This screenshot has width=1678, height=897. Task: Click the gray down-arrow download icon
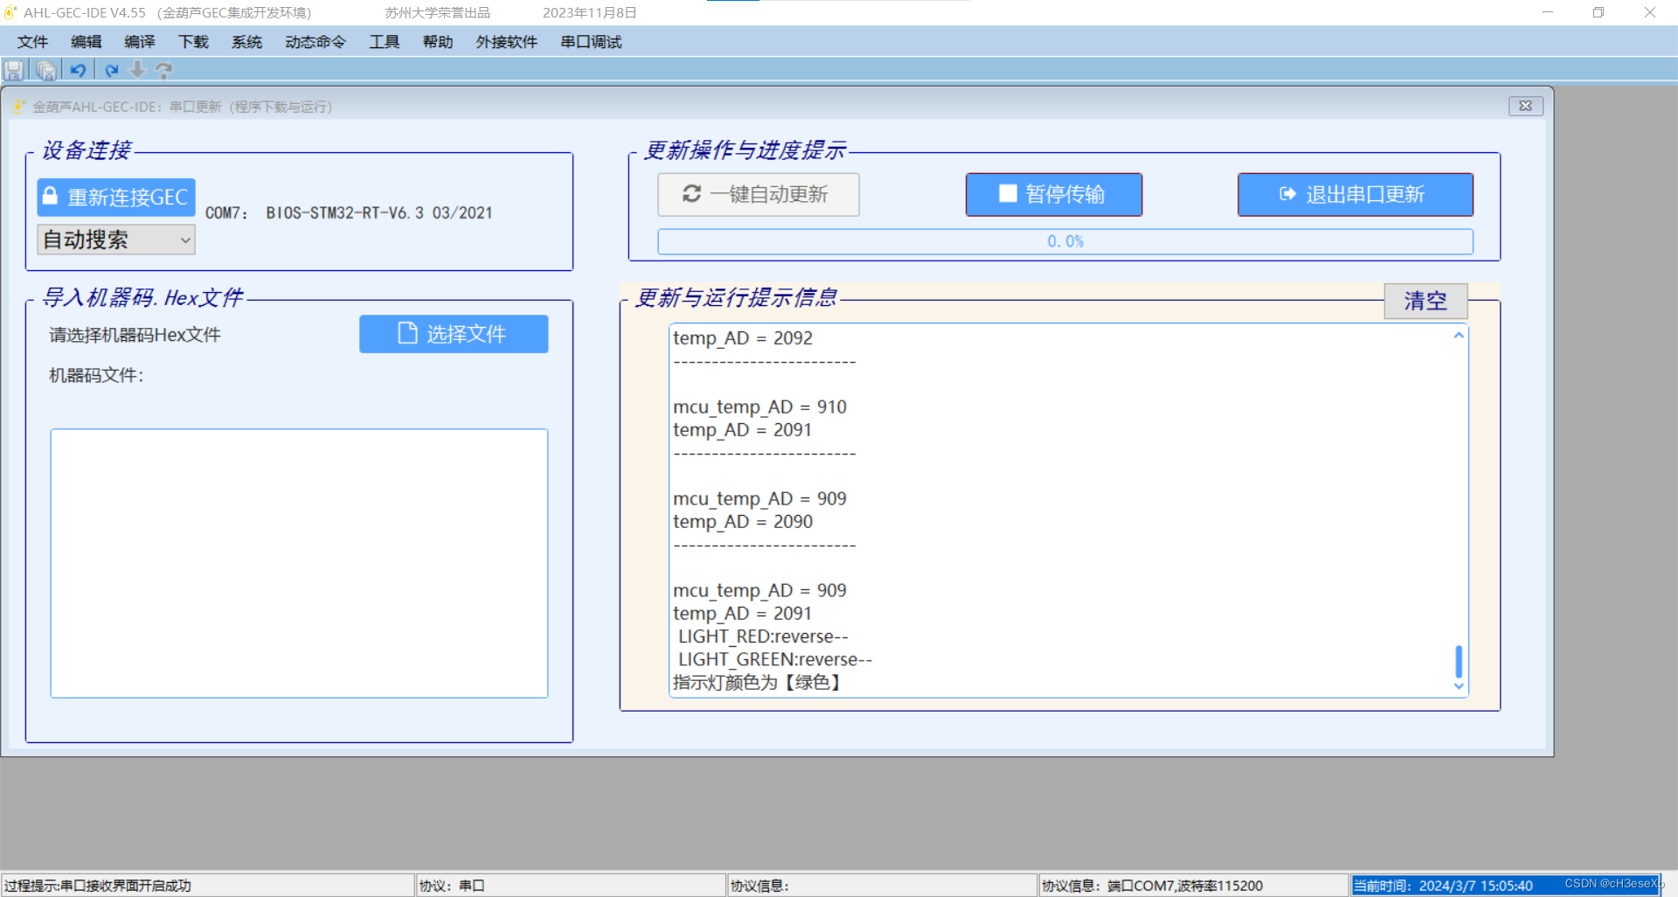pos(137,70)
